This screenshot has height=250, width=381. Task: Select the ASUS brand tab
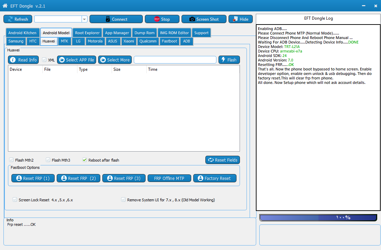coord(112,41)
